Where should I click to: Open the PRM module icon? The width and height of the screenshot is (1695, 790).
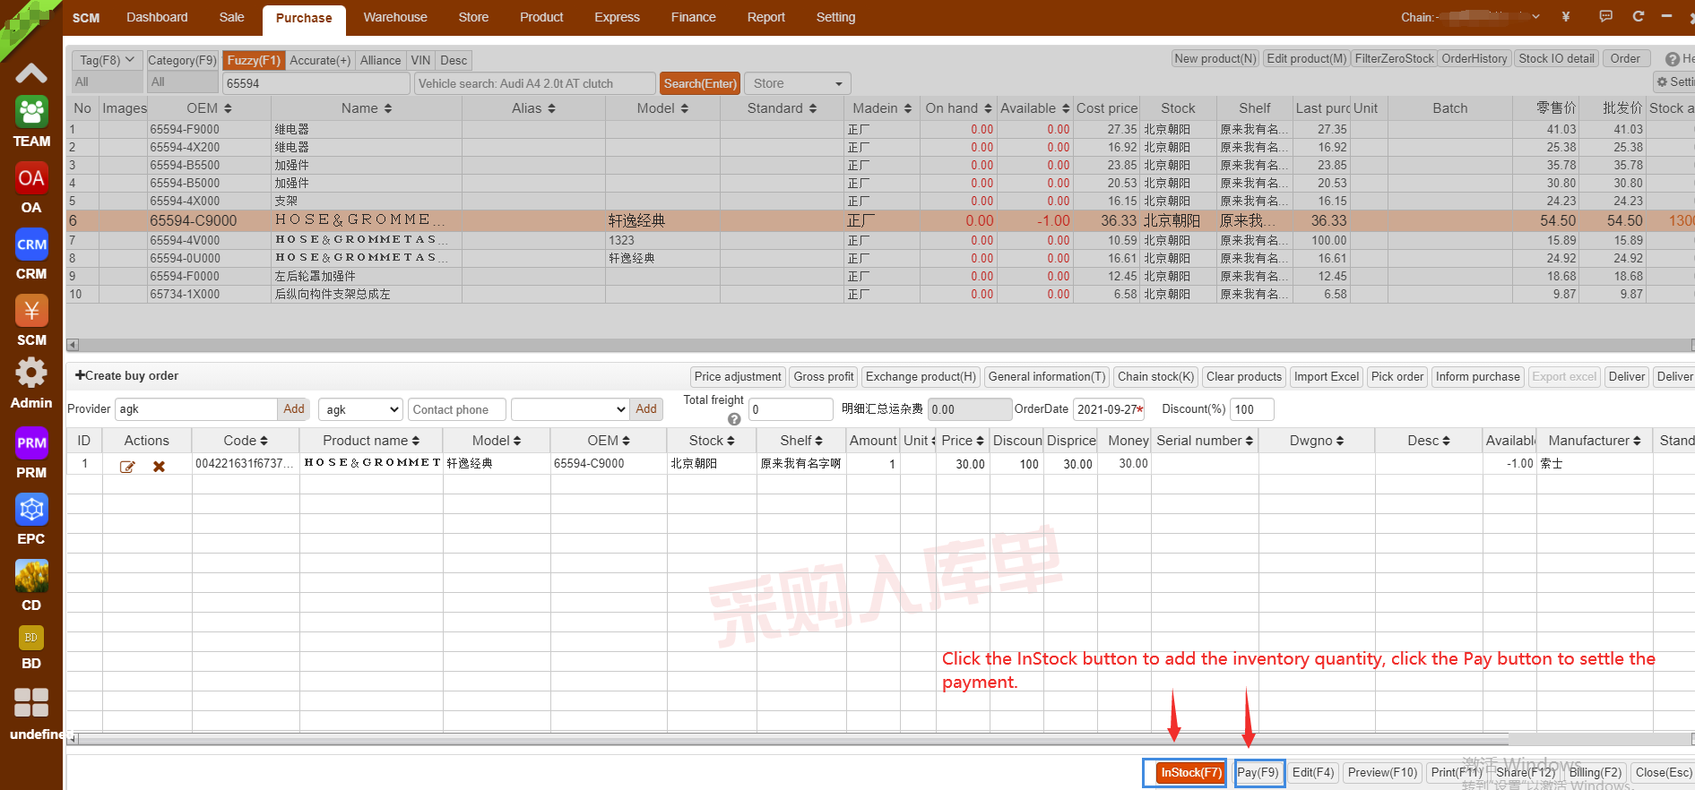31,444
